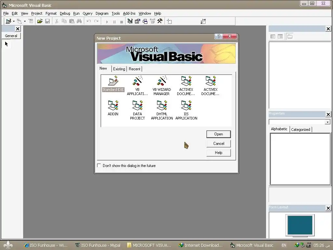Click the Add Standard EXE Project toolbar icon
The width and height of the screenshot is (333, 250).
[8, 21]
